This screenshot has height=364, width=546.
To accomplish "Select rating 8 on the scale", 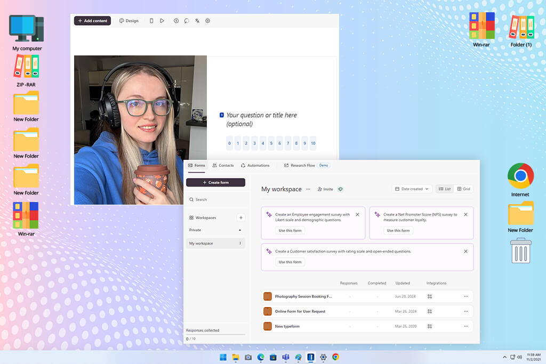I will (x=296, y=143).
